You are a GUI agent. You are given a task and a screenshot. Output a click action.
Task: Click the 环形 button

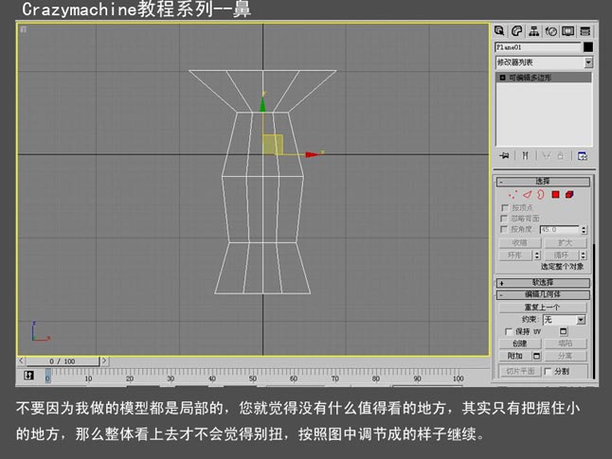click(516, 256)
